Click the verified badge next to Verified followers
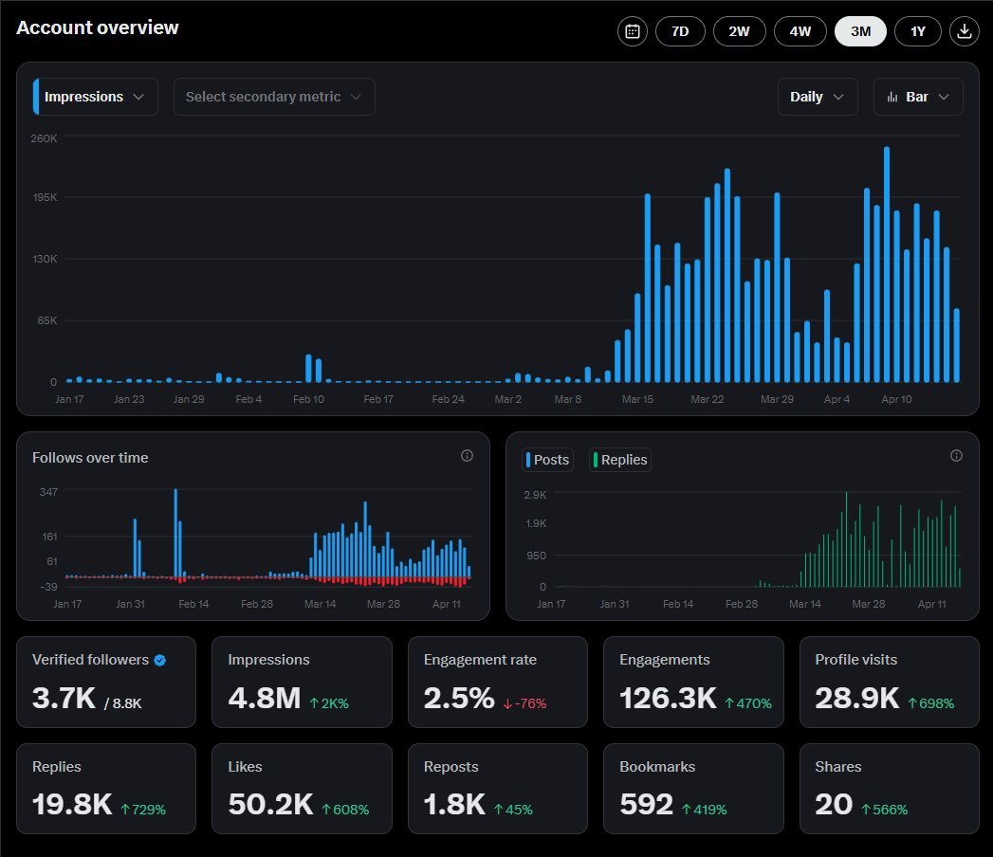The image size is (993, 857). click(x=160, y=660)
